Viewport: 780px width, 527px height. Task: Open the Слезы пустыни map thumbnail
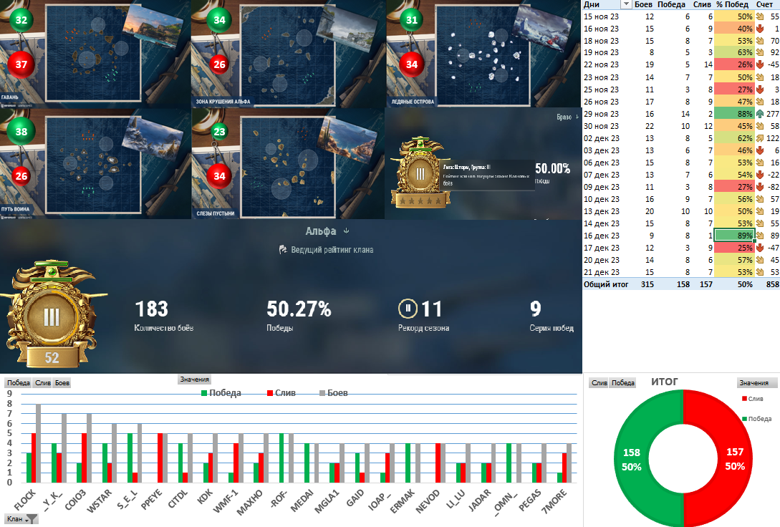[x=288, y=164]
